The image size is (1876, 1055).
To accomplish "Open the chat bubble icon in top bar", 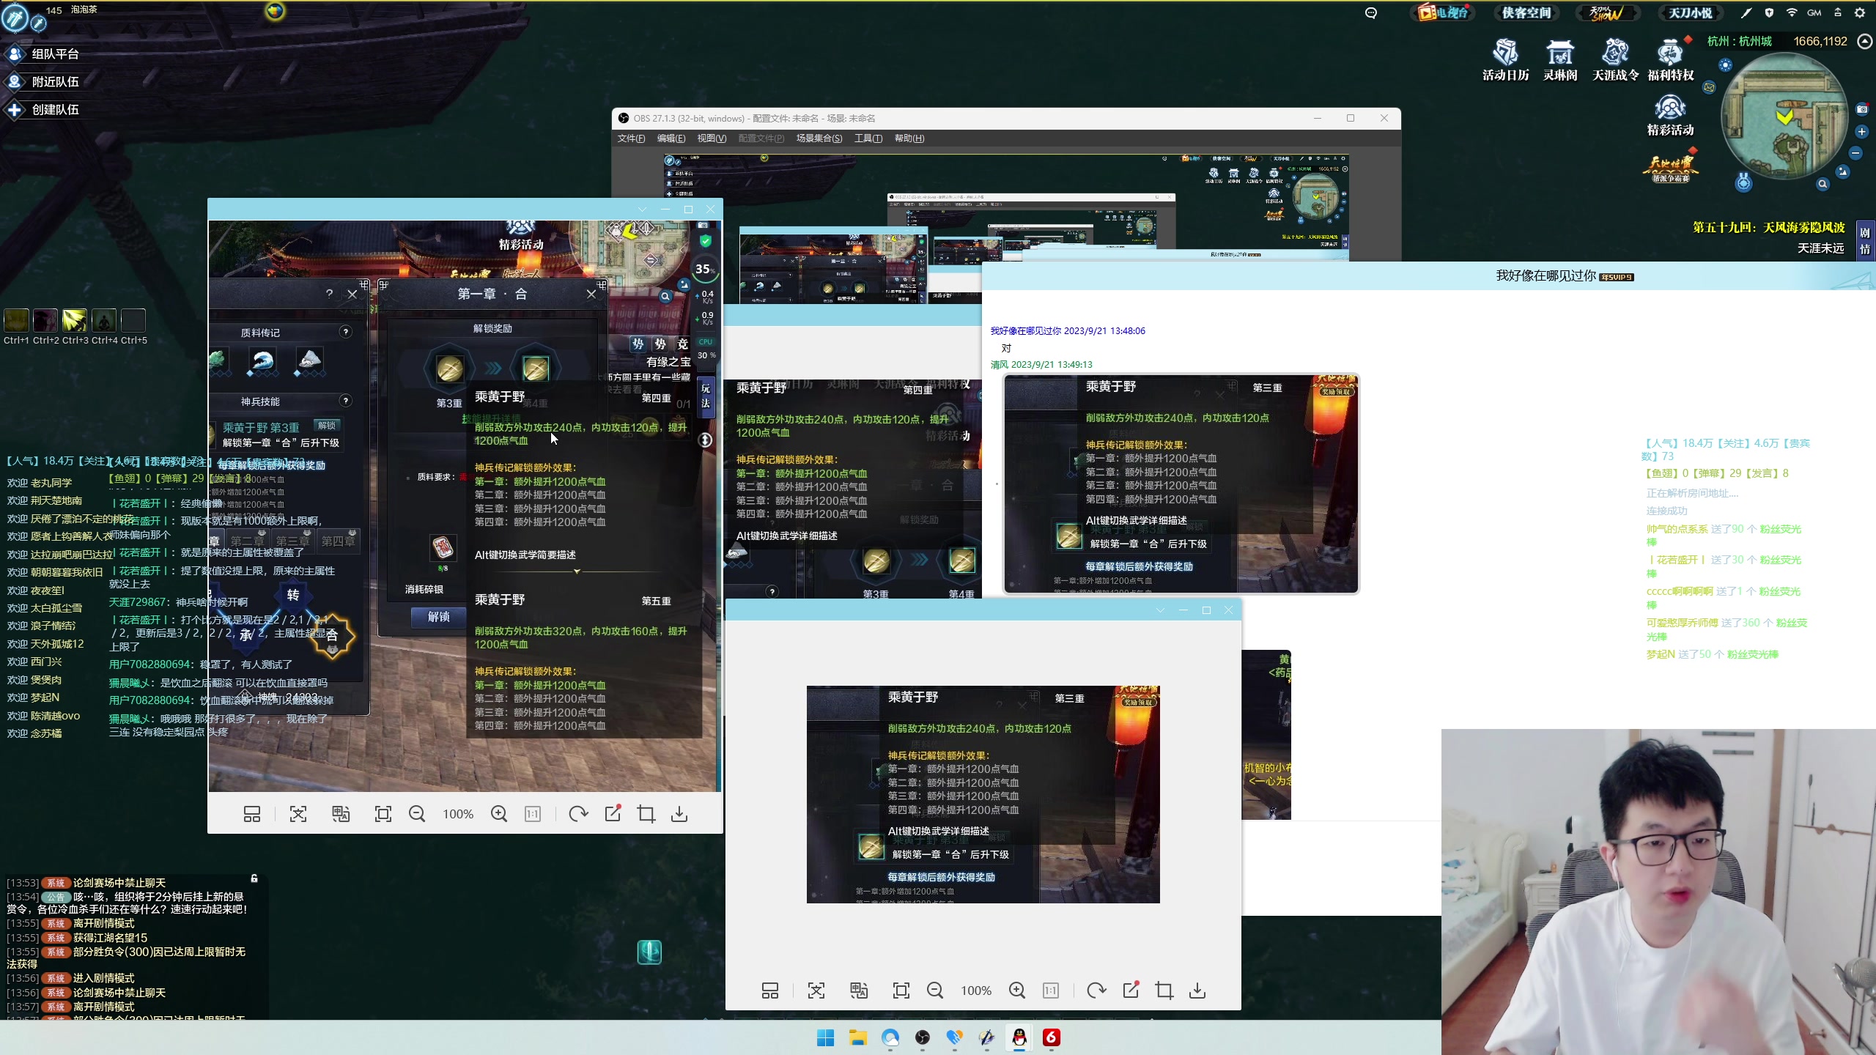I will coord(1371,12).
